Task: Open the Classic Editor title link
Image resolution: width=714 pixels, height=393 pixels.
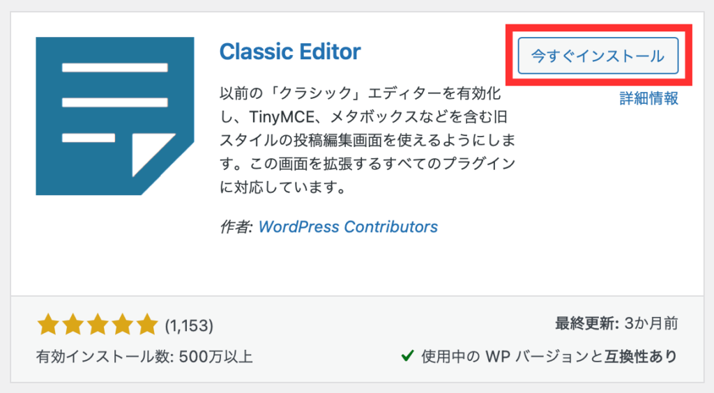Action: [x=290, y=52]
